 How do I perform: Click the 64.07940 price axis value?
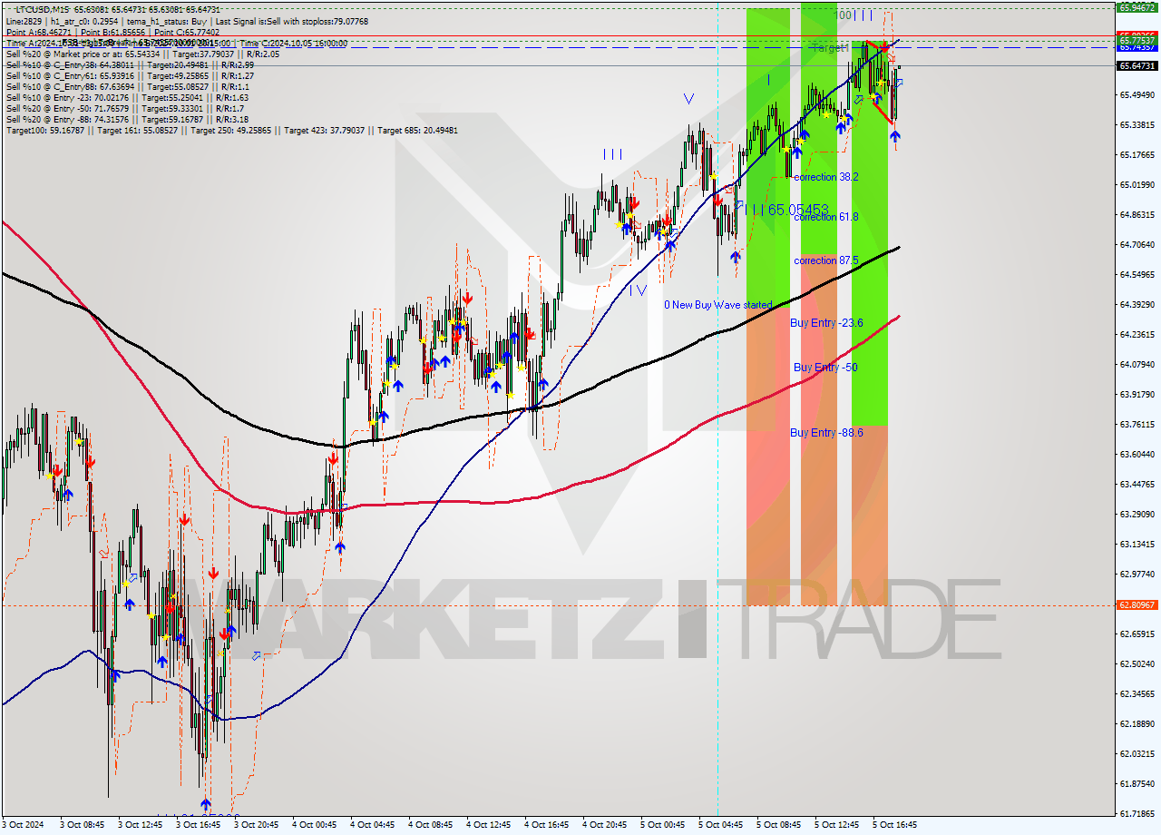pos(1137,365)
